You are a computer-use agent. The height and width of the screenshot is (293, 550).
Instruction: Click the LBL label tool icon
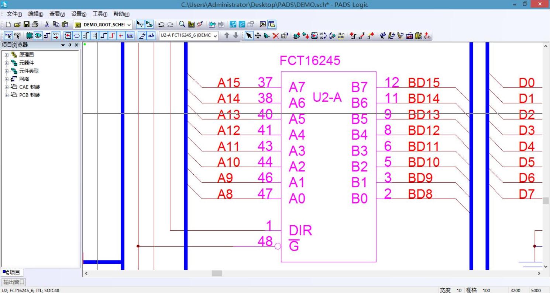coord(130,36)
